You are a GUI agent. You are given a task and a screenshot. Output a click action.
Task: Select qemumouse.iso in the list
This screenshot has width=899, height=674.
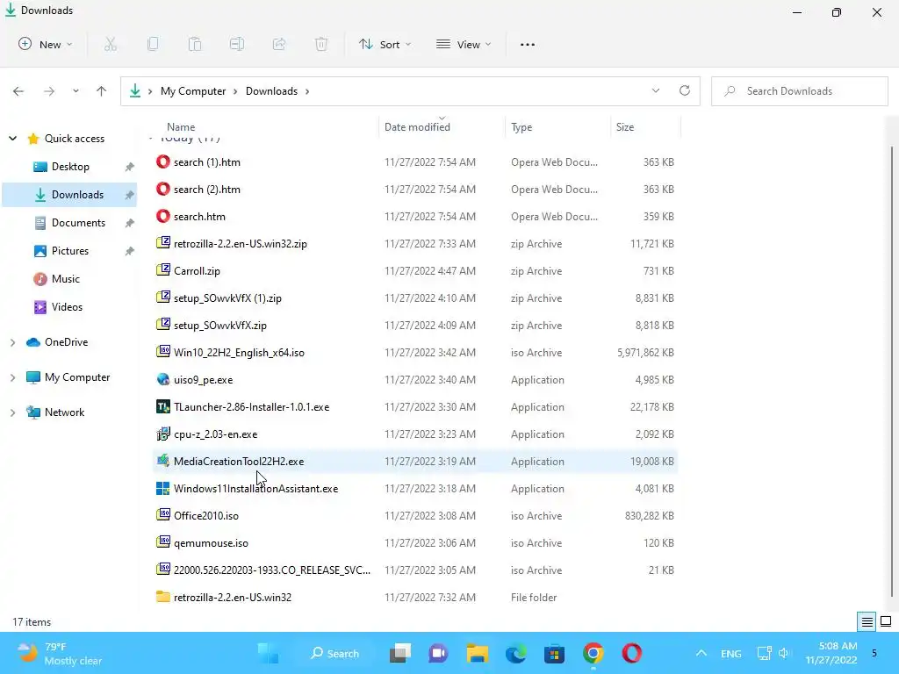click(415, 542)
